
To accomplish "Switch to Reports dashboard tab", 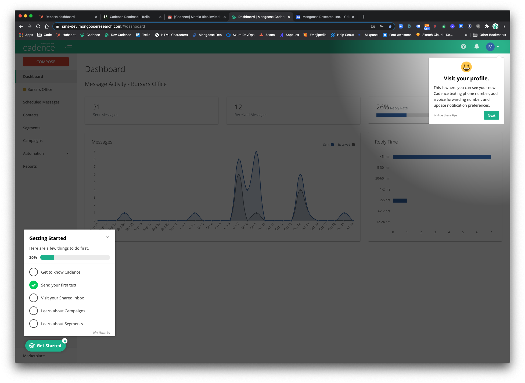I will click(68, 17).
